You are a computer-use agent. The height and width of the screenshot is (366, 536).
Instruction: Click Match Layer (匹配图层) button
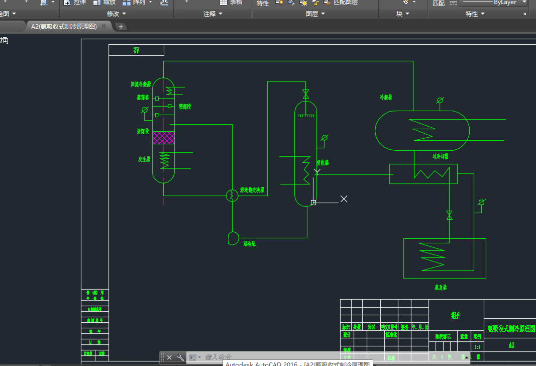(341, 3)
